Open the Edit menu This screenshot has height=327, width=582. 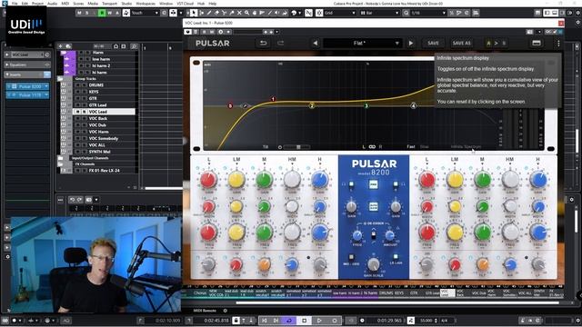(25, 4)
